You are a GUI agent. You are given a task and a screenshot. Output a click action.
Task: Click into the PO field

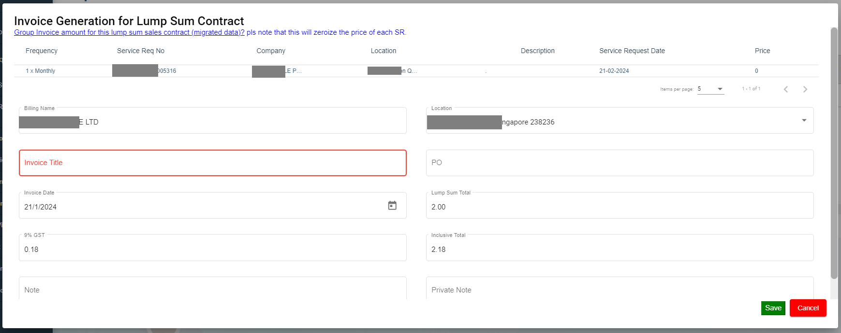[620, 163]
